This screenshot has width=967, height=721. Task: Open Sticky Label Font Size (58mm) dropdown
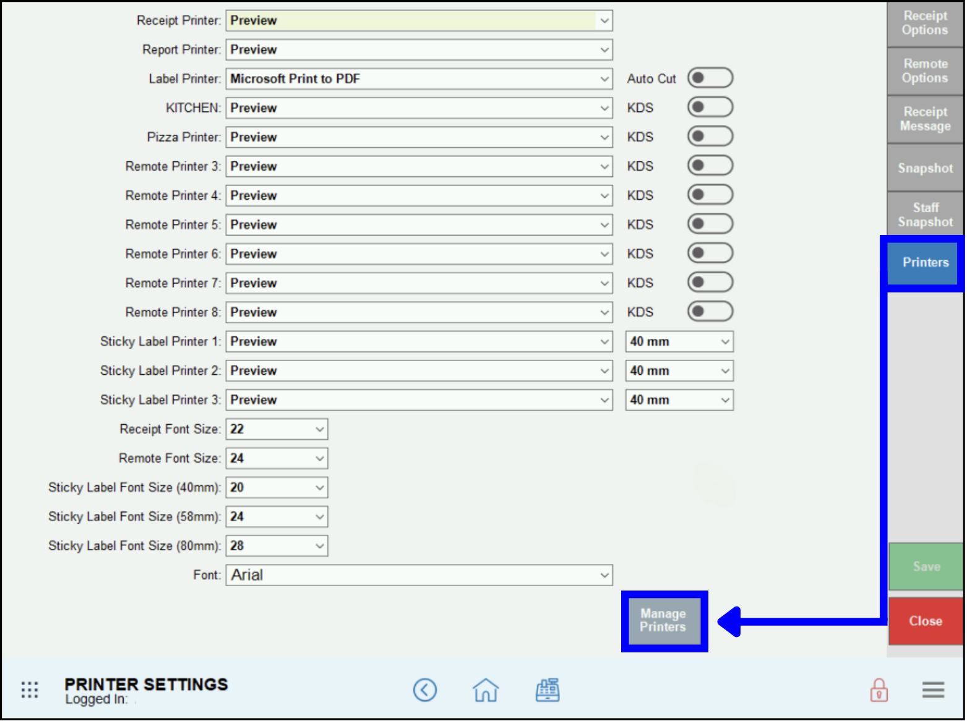click(x=277, y=516)
